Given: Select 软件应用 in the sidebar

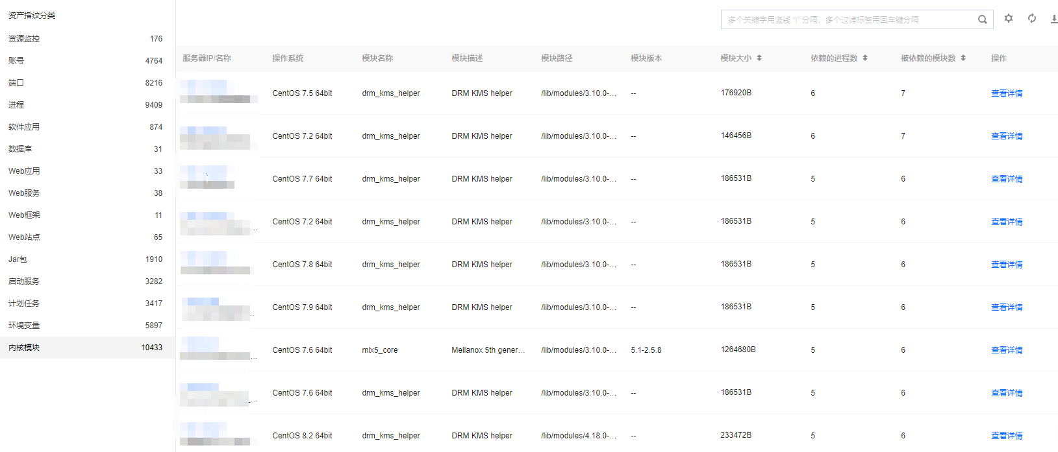Looking at the screenshot, I should (x=24, y=127).
